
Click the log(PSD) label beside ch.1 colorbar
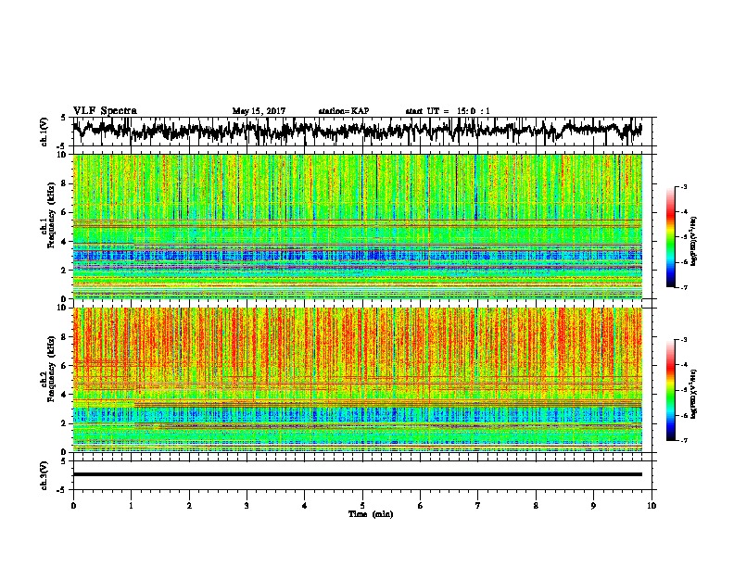[693, 240]
